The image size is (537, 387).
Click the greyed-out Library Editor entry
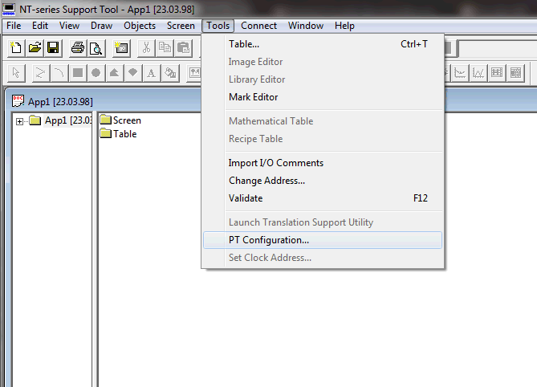(x=323, y=79)
